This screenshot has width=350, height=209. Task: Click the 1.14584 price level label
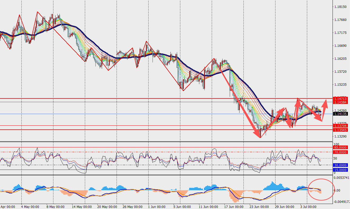[x=340, y=102]
